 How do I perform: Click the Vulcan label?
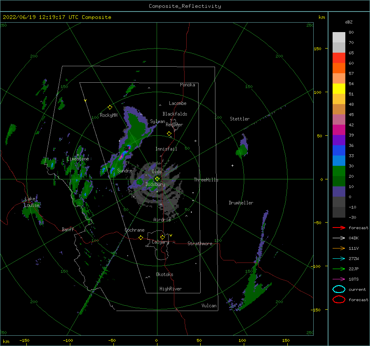[209, 306]
